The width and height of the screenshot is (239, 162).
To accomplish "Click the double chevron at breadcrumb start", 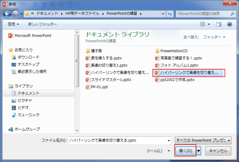I will point(32,13).
